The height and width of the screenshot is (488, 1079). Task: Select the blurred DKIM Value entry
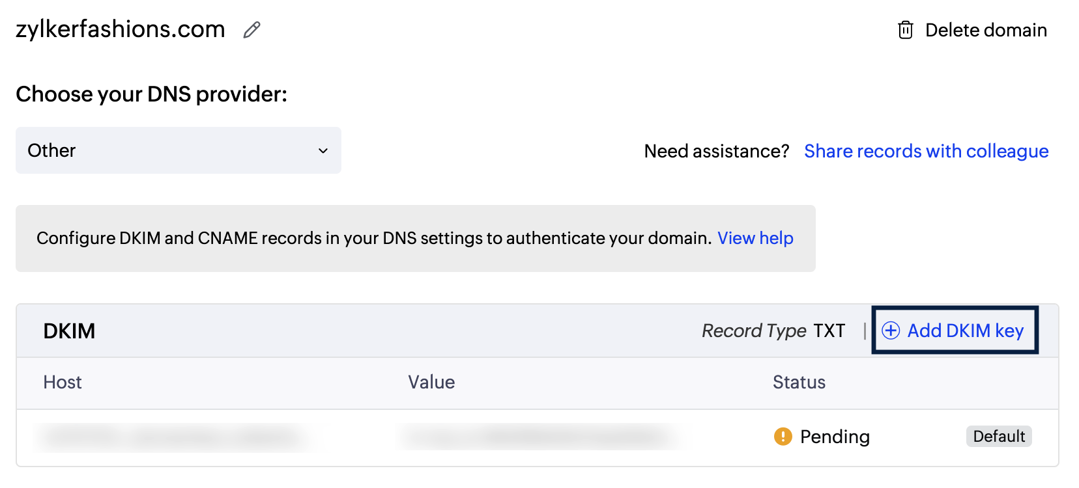[x=541, y=437]
